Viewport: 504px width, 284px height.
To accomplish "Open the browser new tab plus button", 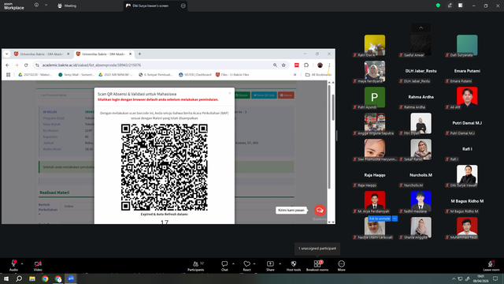I will pos(139,54).
